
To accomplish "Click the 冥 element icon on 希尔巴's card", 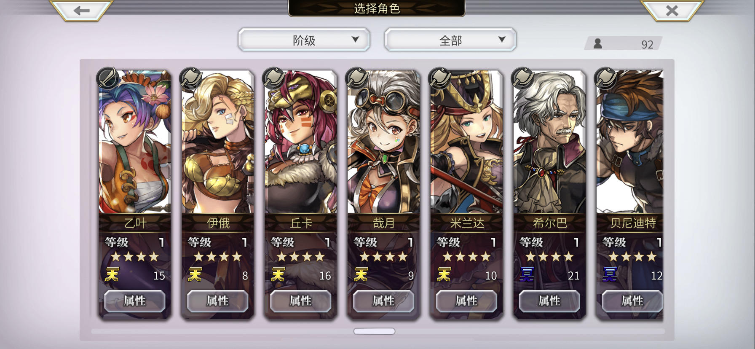I will coord(527,275).
